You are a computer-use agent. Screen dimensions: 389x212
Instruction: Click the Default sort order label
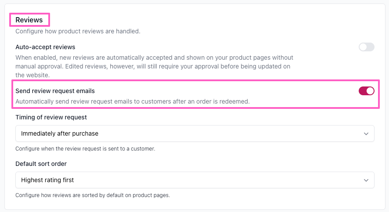[41, 164]
